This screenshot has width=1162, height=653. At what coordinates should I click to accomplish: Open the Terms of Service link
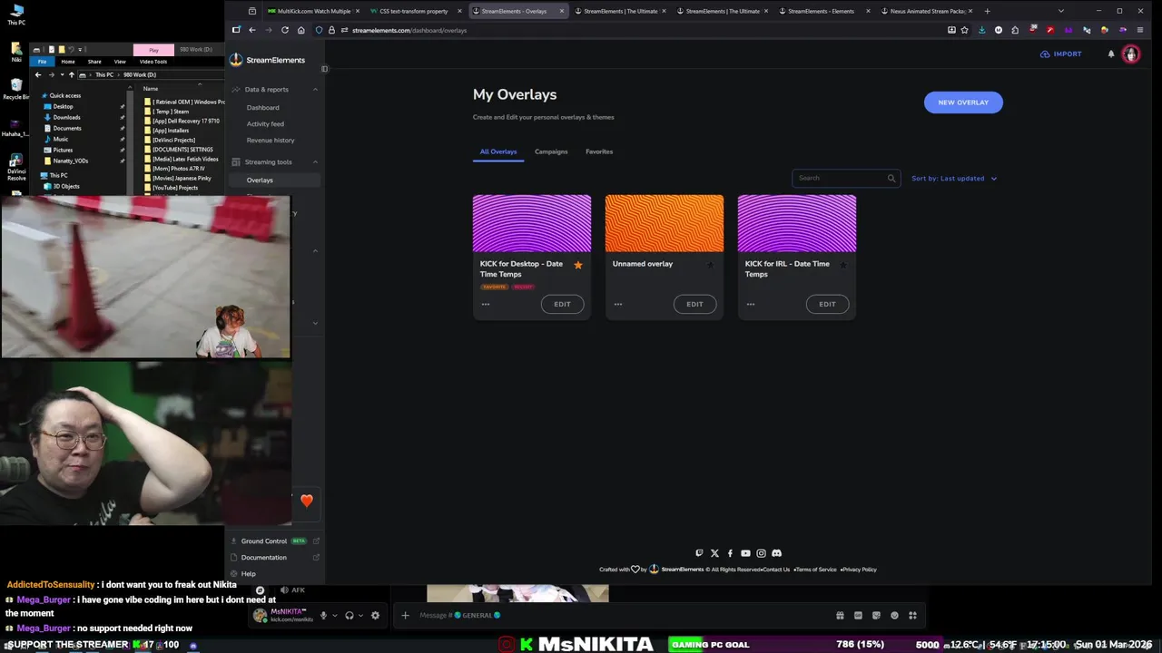click(x=816, y=570)
